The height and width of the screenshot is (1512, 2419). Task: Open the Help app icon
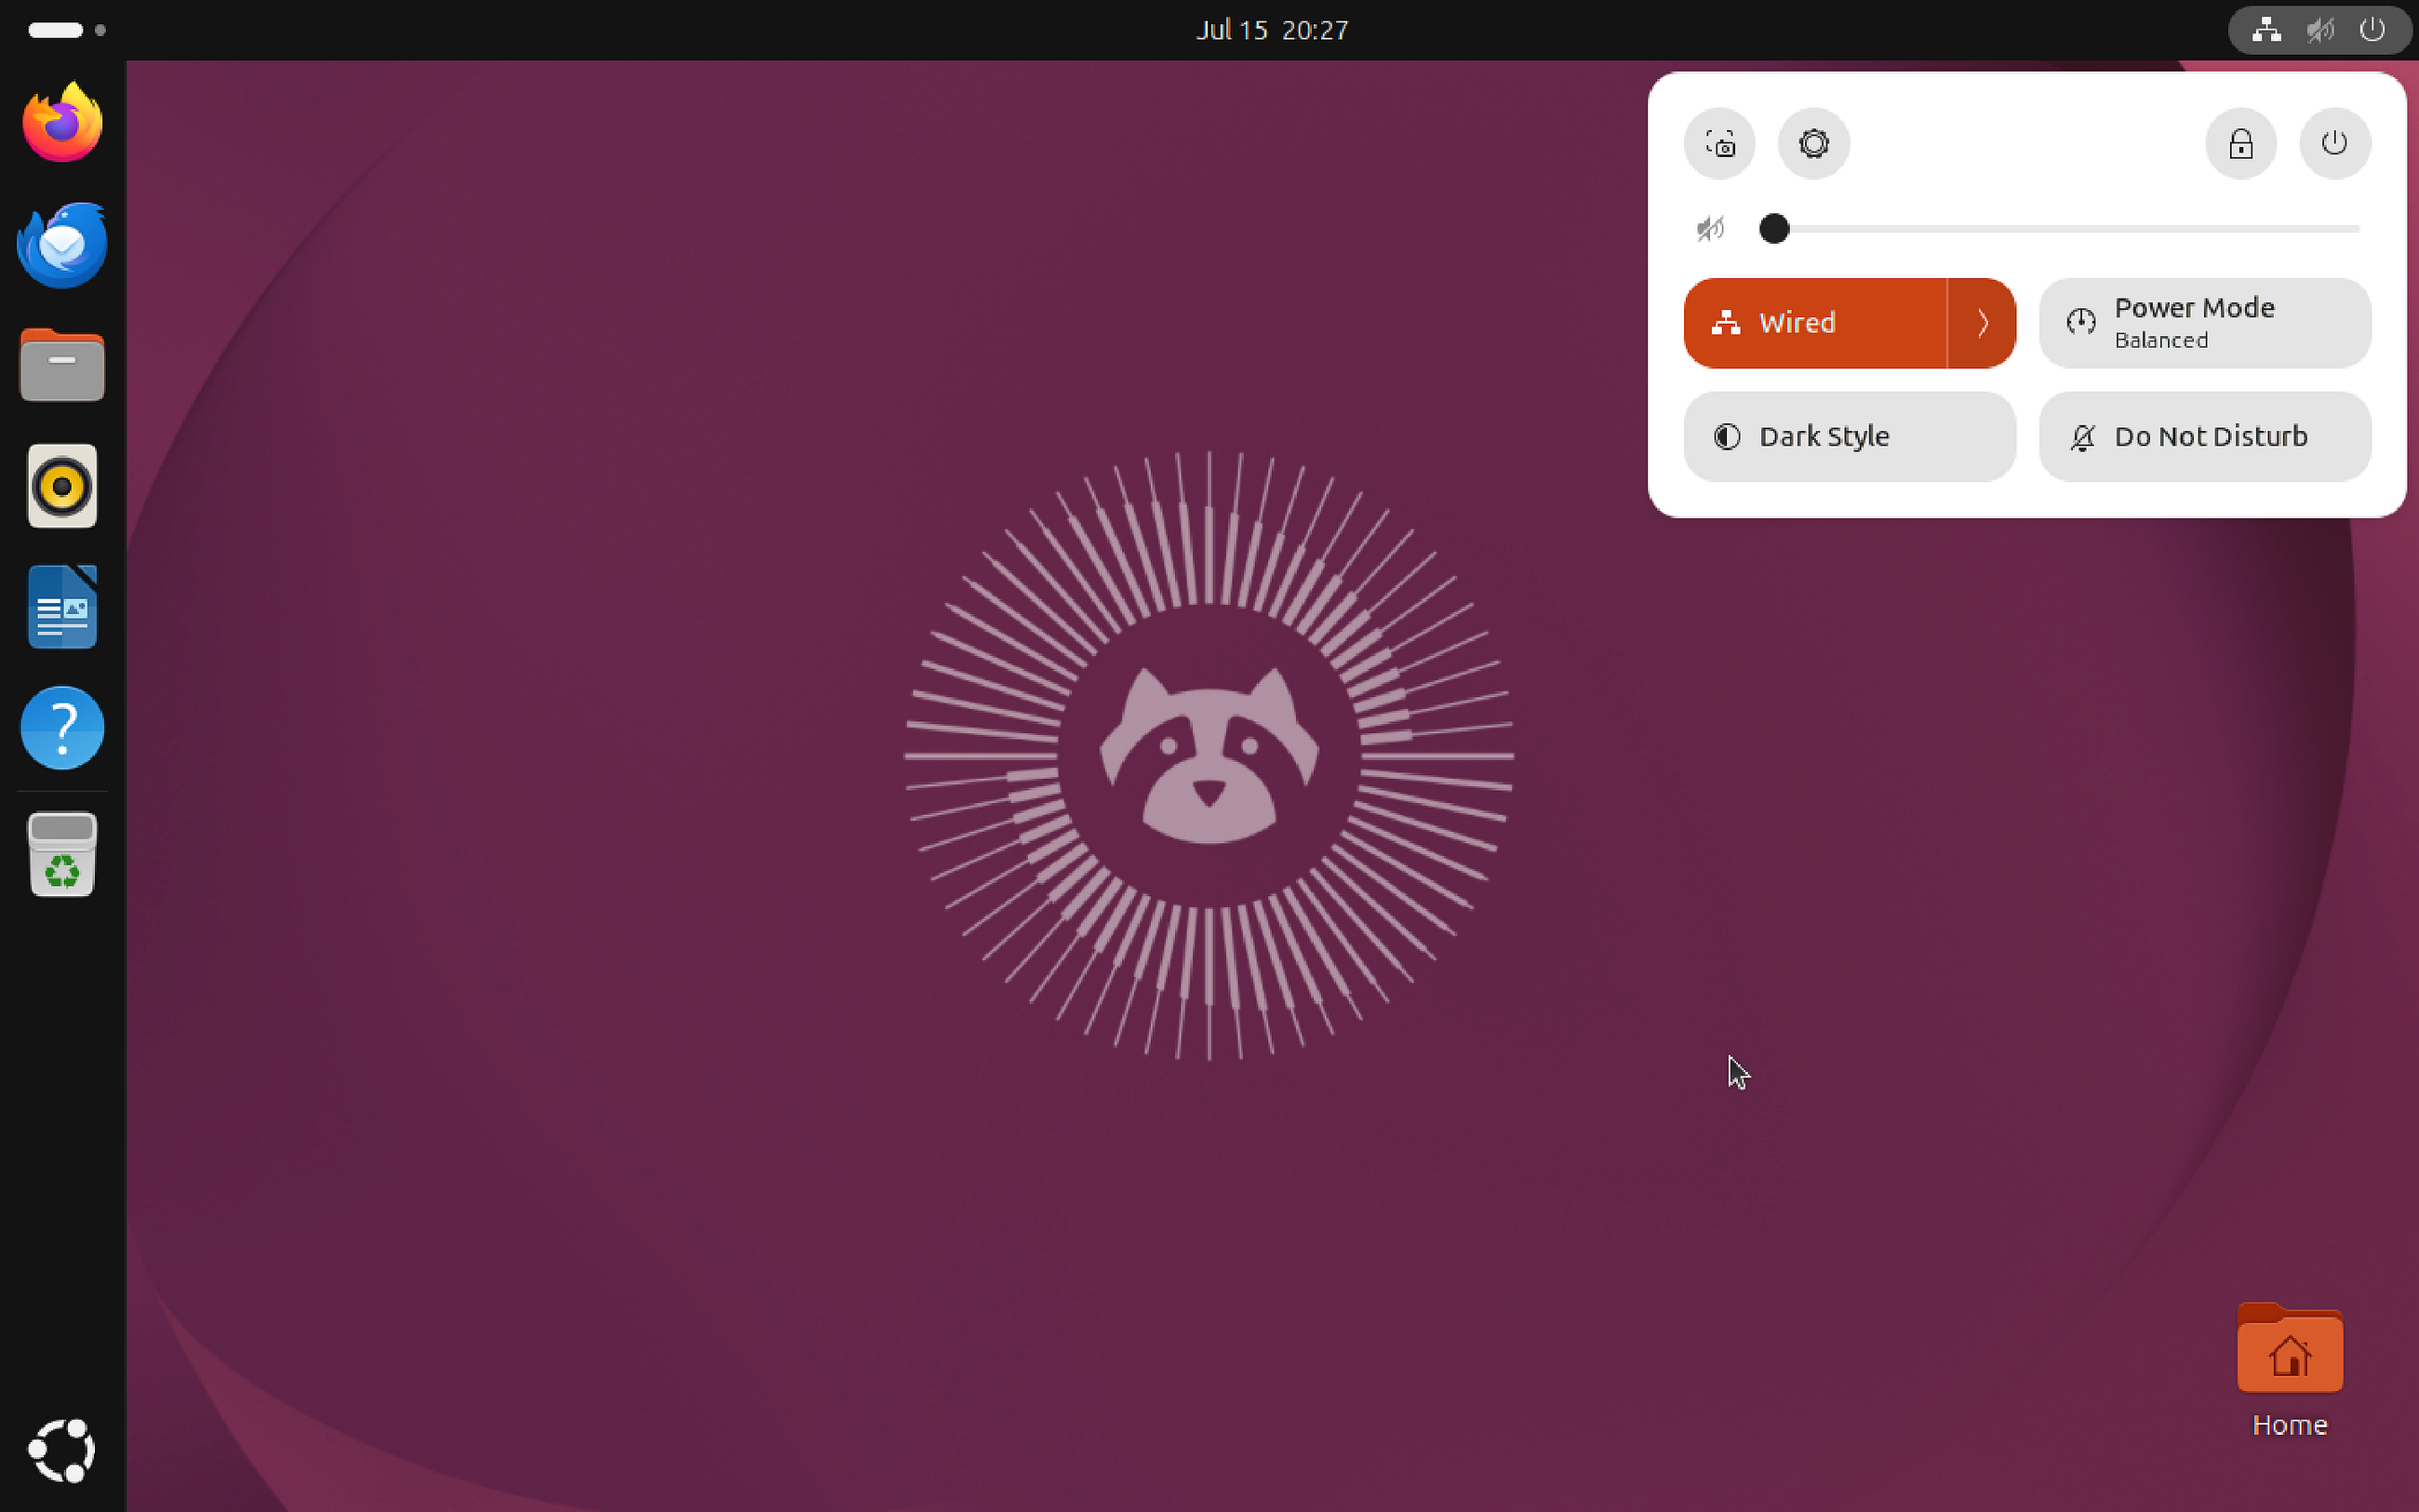pyautogui.click(x=62, y=728)
